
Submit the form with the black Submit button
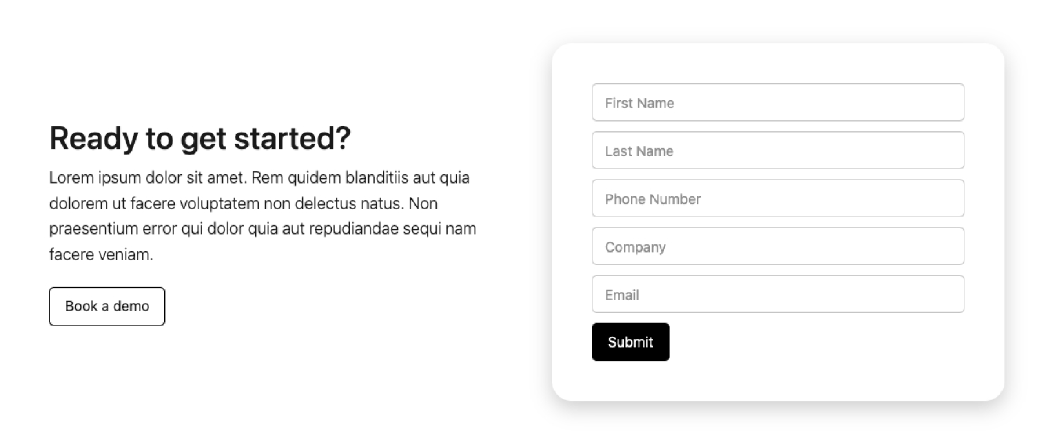(x=631, y=342)
